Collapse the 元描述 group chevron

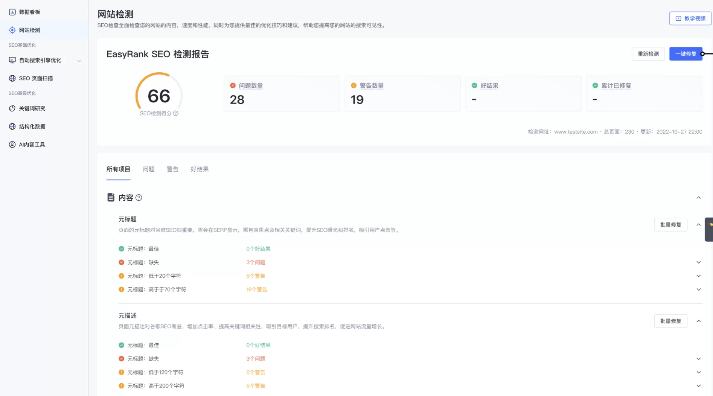point(698,321)
